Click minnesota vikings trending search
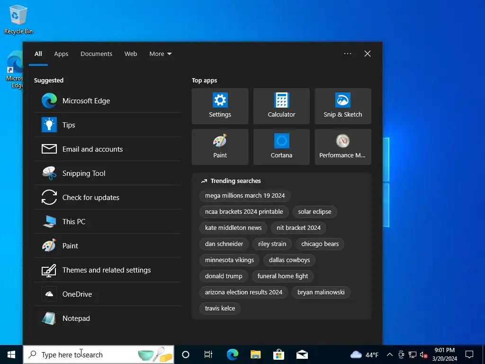The height and width of the screenshot is (364, 485). pos(230,260)
